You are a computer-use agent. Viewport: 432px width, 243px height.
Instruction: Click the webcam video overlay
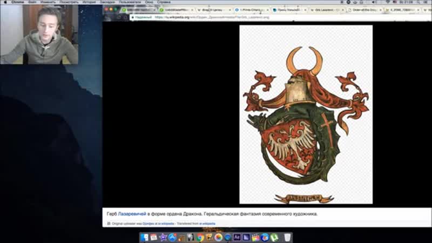click(39, 34)
